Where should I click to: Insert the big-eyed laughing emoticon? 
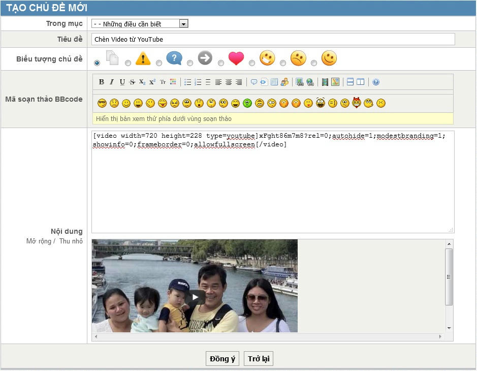pos(321,103)
